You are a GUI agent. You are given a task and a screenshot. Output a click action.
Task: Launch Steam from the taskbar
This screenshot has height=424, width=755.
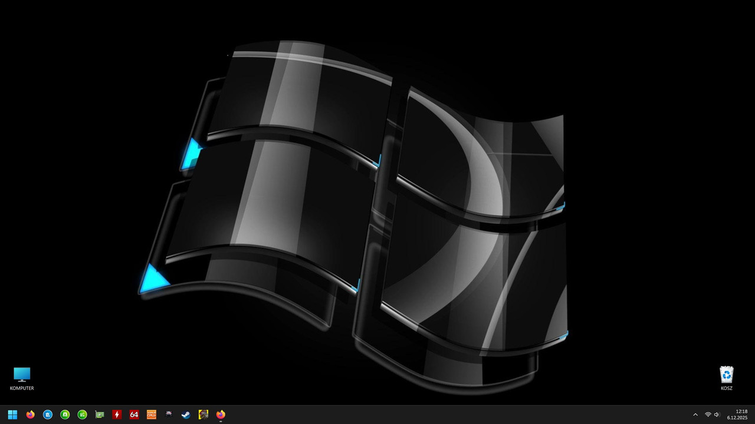[186, 415]
